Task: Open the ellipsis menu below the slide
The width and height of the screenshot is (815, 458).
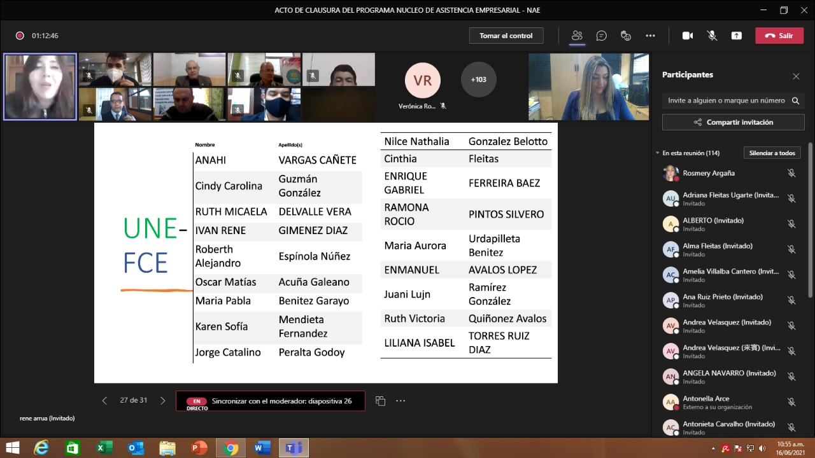Action: coord(400,401)
